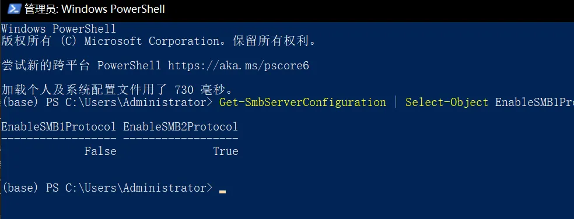Click the EnableSMB2Protocol column header
This screenshot has height=219, width=574.
tap(180, 127)
